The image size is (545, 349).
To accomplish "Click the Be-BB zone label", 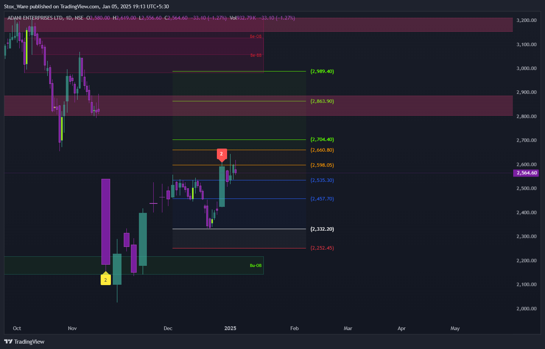I will [x=256, y=55].
